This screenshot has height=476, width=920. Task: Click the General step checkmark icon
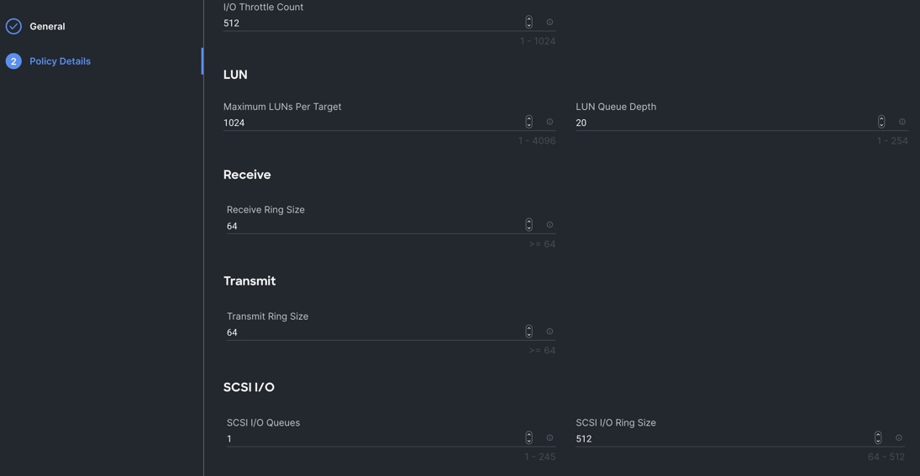pos(13,27)
